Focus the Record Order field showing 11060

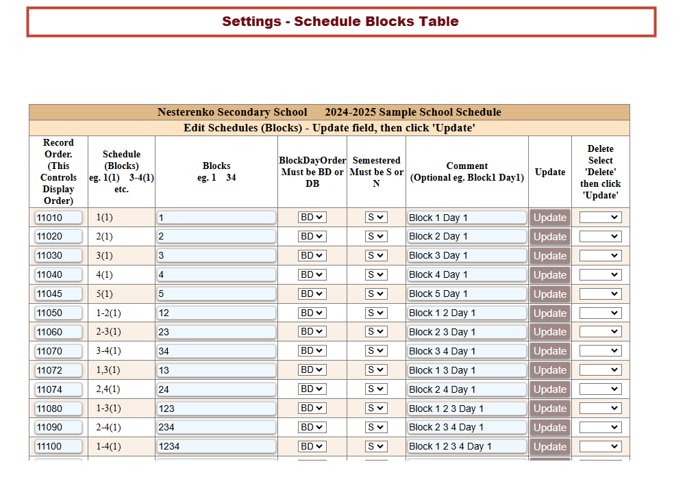(58, 332)
